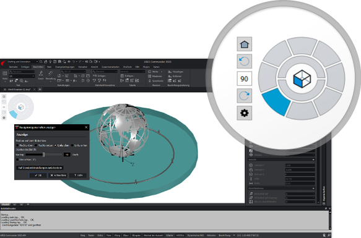361x238 pixels.
Task: Toggle Raster in the status bar
Action: click(x=91, y=236)
